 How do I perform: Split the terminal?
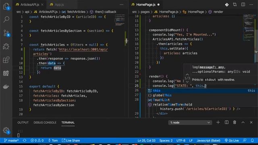click(x=227, y=122)
